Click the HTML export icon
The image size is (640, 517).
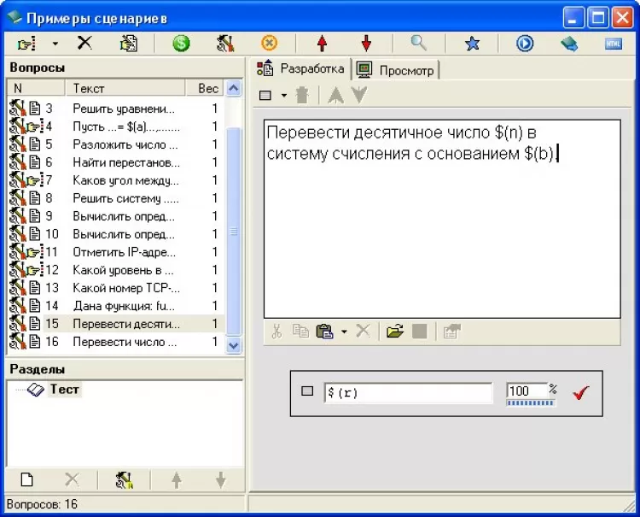coord(614,44)
